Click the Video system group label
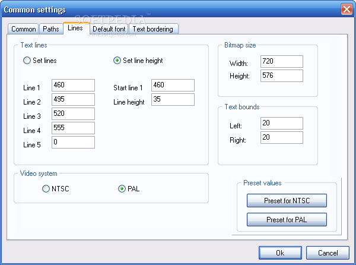 pos(39,173)
